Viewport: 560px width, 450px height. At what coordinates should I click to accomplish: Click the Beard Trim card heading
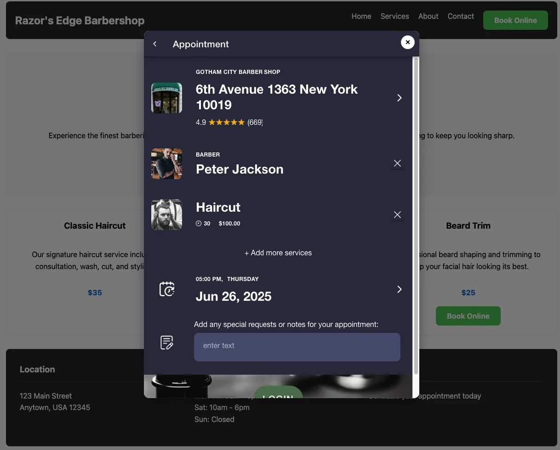click(x=468, y=226)
